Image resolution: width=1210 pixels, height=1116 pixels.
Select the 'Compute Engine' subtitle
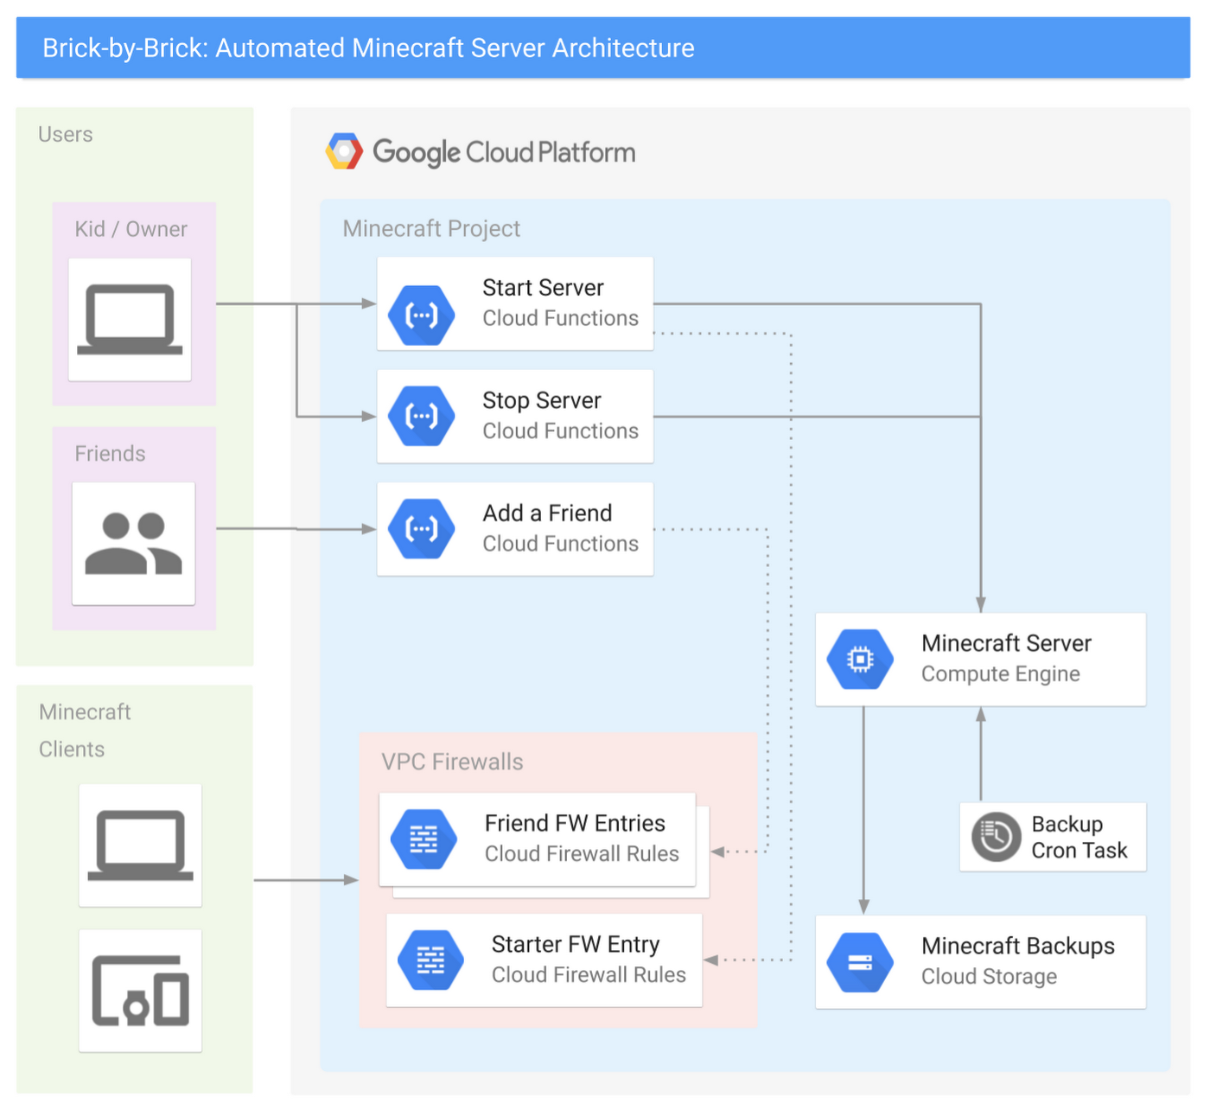[1000, 674]
